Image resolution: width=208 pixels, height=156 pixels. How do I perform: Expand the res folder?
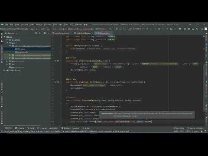(x=7, y=64)
